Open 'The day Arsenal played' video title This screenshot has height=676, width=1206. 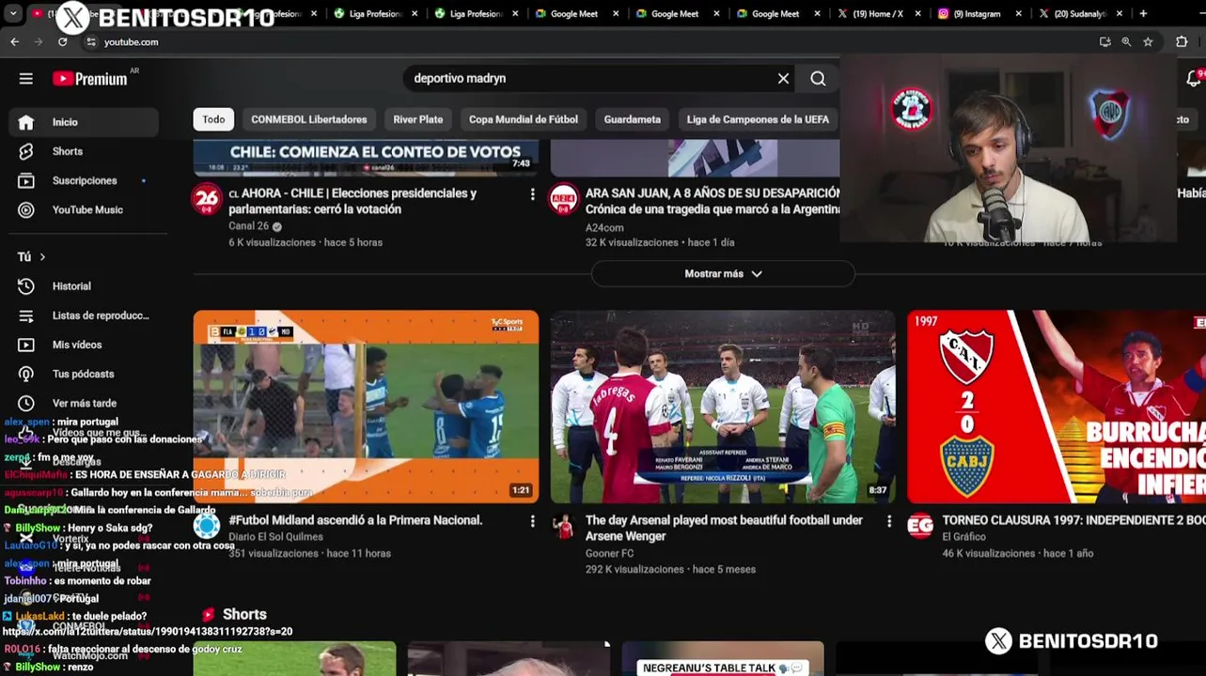[724, 528]
